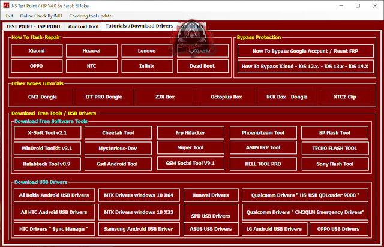Download Mysterious-Dev tool
The image size is (384, 247).
(118, 148)
